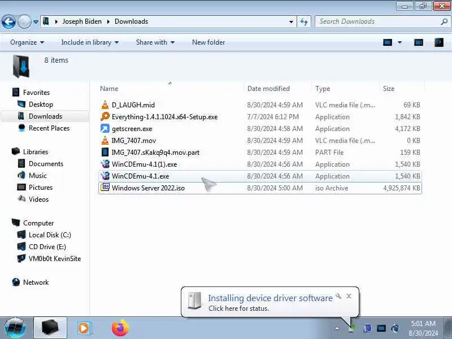
Task: Click the Forward navigation arrow
Action: click(x=24, y=21)
